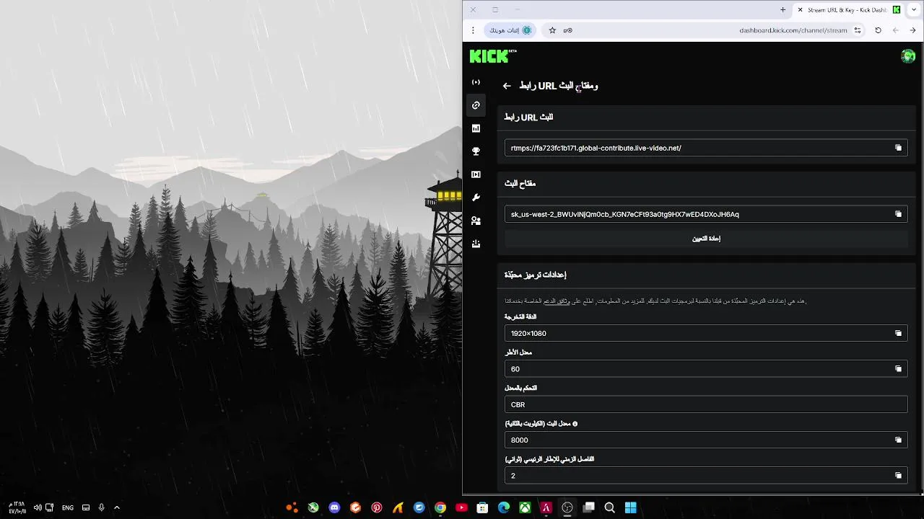
Task: Select the stream URL link sidebar icon
Action: coord(476,105)
